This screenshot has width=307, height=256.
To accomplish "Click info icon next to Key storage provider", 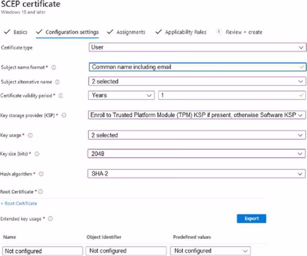I will (64, 116).
